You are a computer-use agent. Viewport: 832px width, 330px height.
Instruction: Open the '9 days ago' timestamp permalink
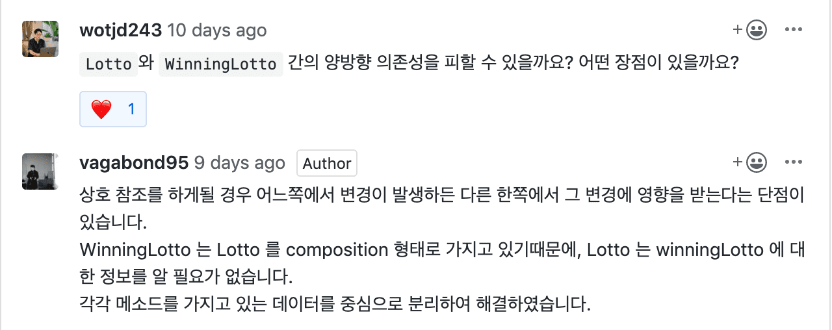(240, 162)
